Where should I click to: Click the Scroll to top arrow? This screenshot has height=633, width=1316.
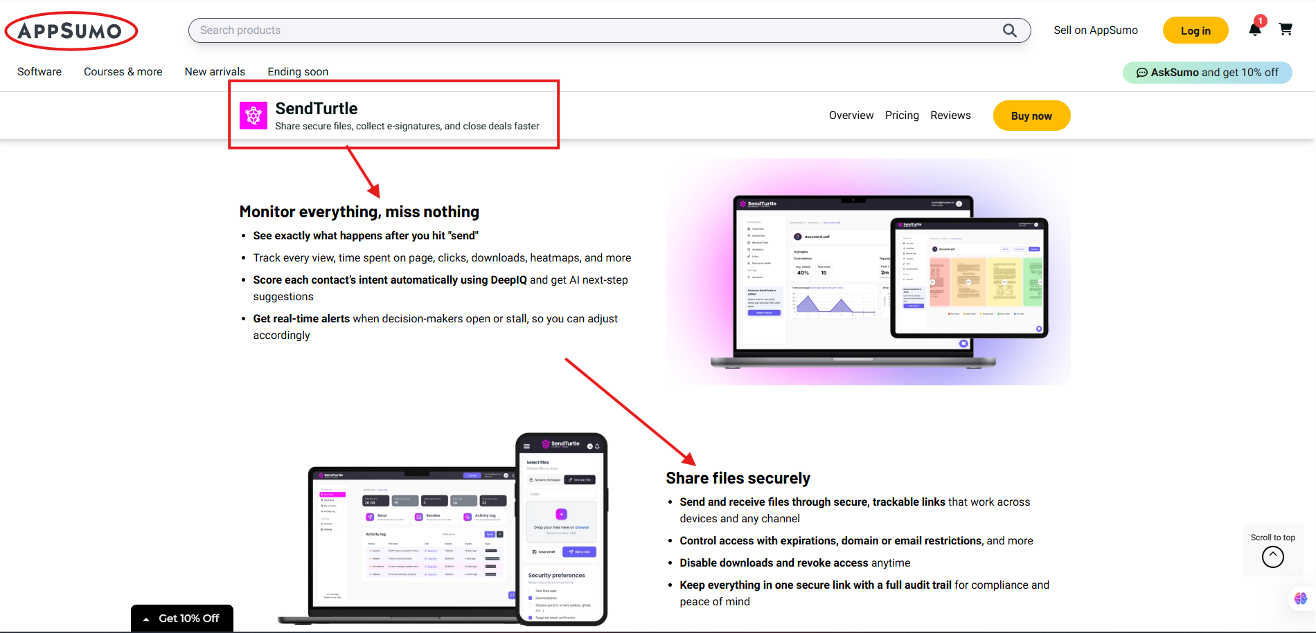click(x=1272, y=557)
